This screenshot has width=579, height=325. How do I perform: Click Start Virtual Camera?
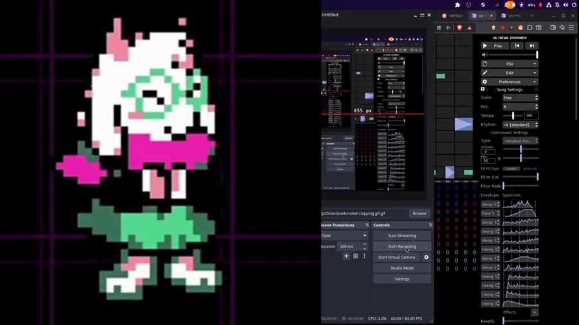point(396,257)
